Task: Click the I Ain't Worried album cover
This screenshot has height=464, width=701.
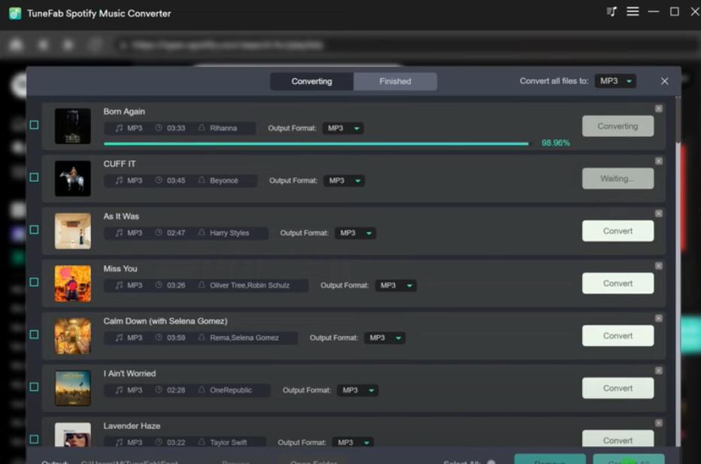Action: [x=73, y=388]
